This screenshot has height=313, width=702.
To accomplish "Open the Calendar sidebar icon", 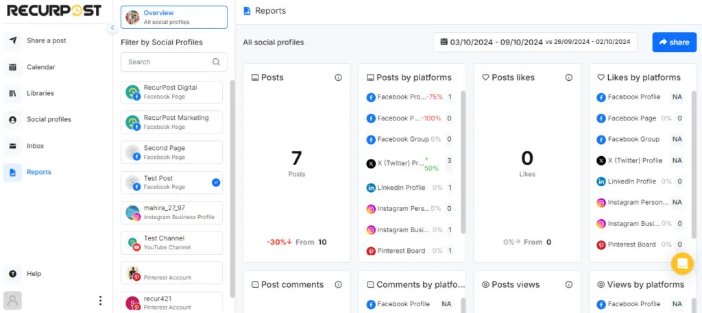I will pyautogui.click(x=12, y=67).
